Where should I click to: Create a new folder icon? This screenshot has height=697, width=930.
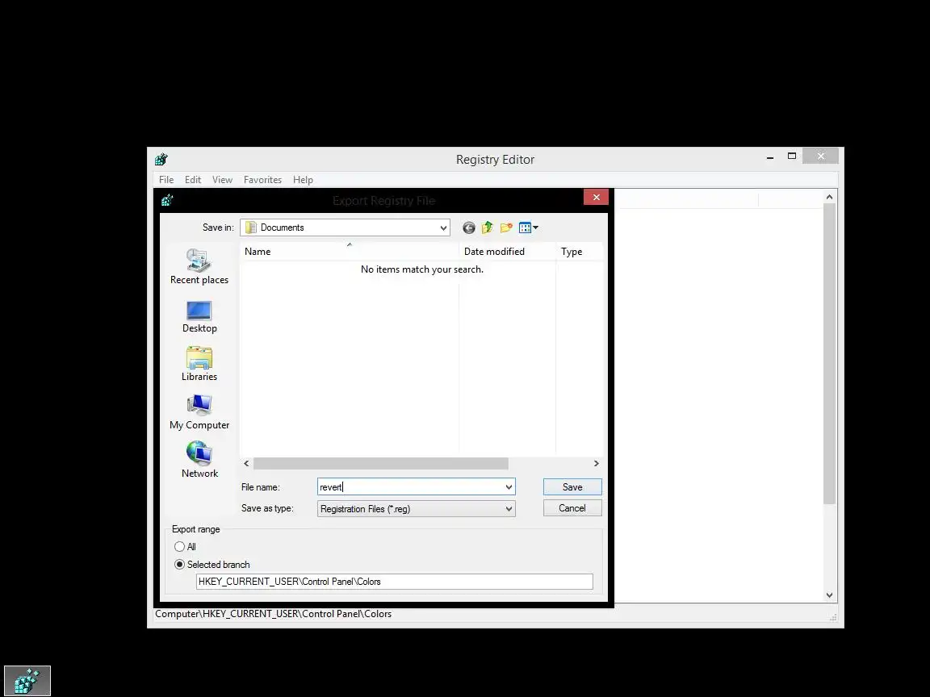506,227
